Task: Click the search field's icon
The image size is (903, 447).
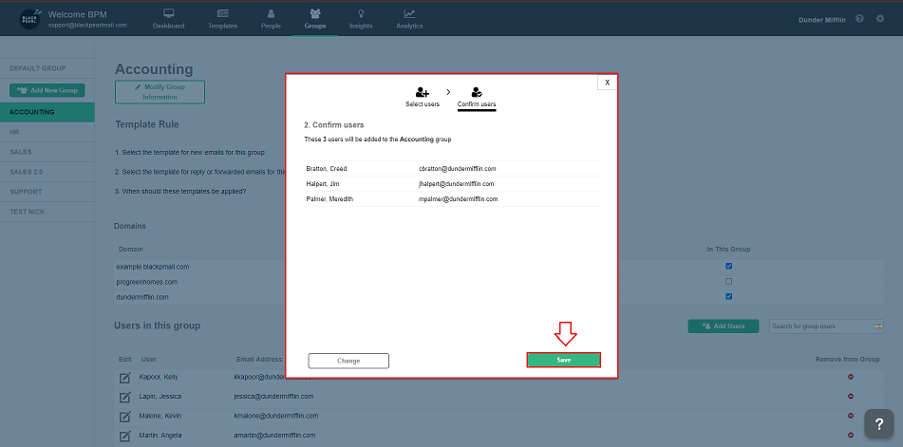Action: click(878, 326)
